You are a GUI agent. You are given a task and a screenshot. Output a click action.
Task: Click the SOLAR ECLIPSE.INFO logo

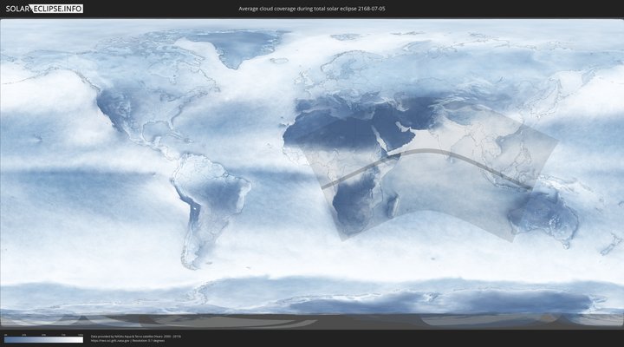44,9
